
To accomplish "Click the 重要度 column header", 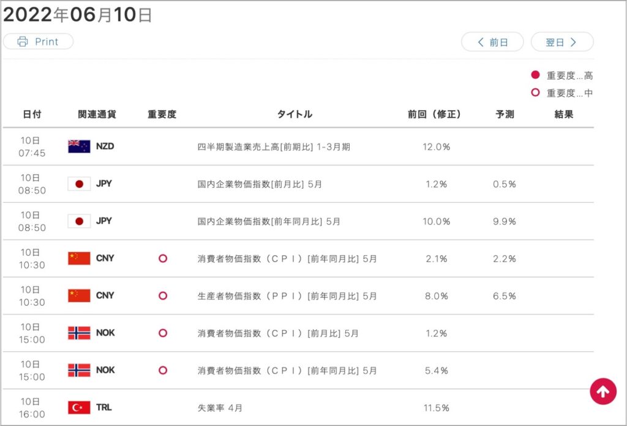I will pyautogui.click(x=162, y=115).
